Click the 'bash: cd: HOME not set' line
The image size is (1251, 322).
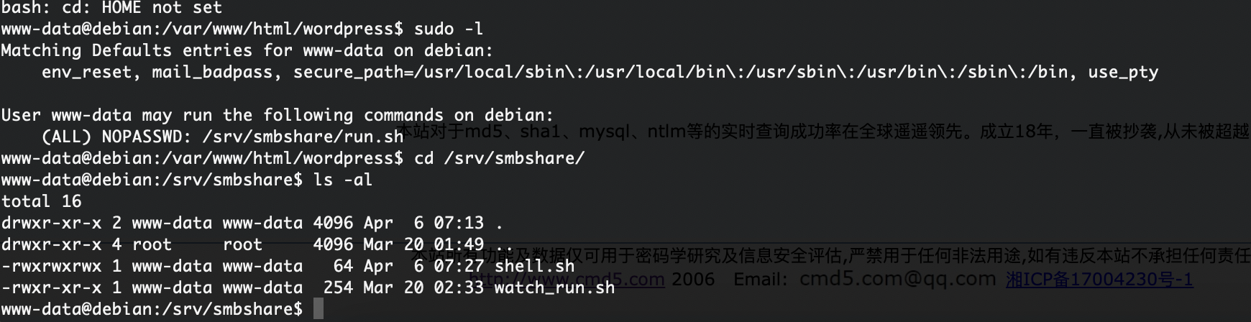pos(111,8)
